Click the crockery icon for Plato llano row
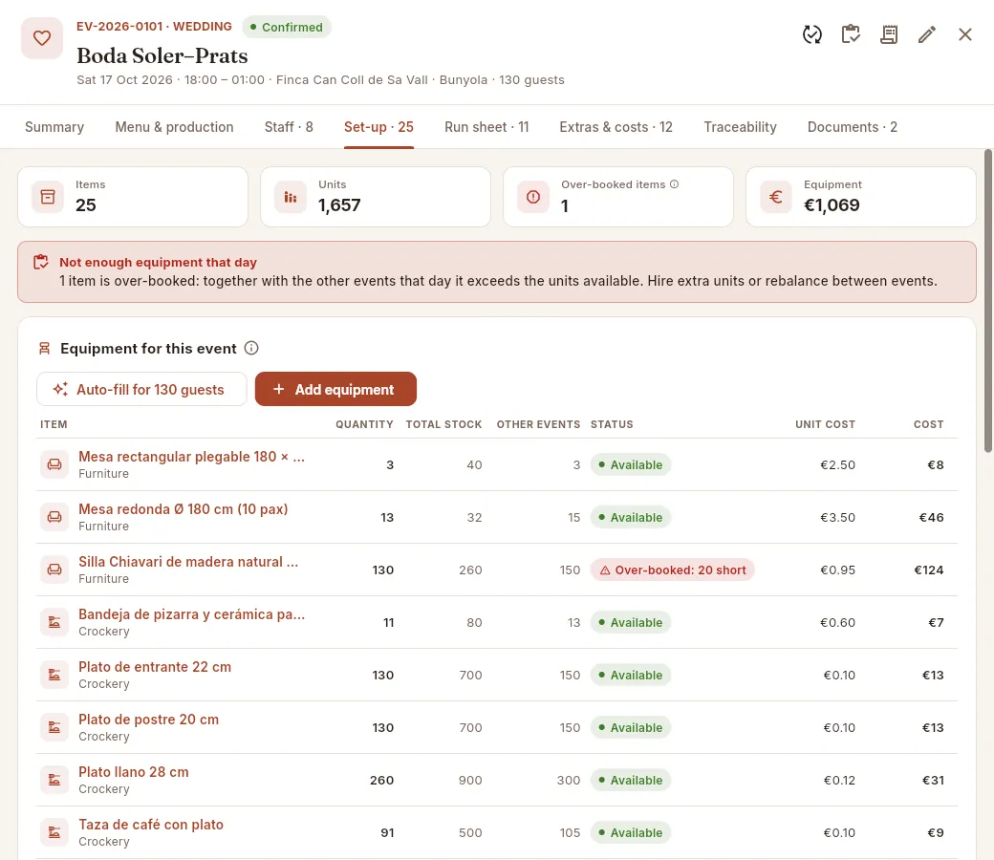Viewport: 994px width, 860px height. pyautogui.click(x=54, y=780)
